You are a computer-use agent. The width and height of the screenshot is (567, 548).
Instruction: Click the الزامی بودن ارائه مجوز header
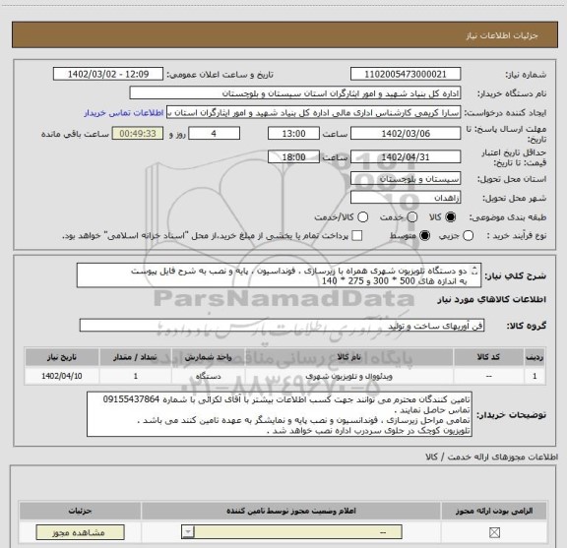(494, 511)
